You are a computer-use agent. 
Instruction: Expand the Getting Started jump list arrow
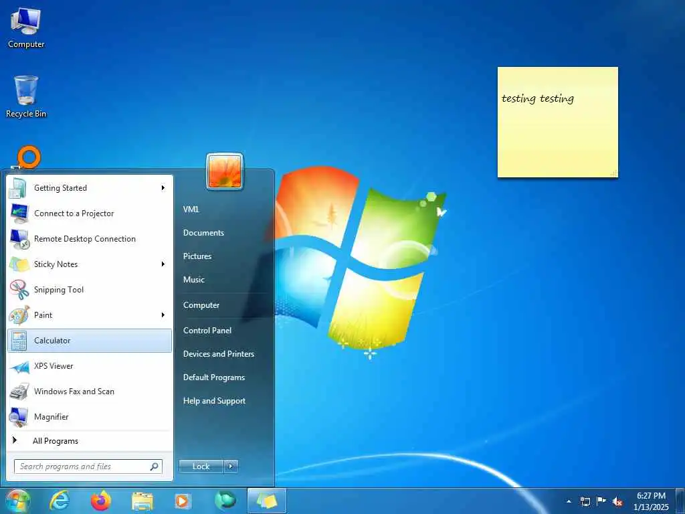pos(163,188)
